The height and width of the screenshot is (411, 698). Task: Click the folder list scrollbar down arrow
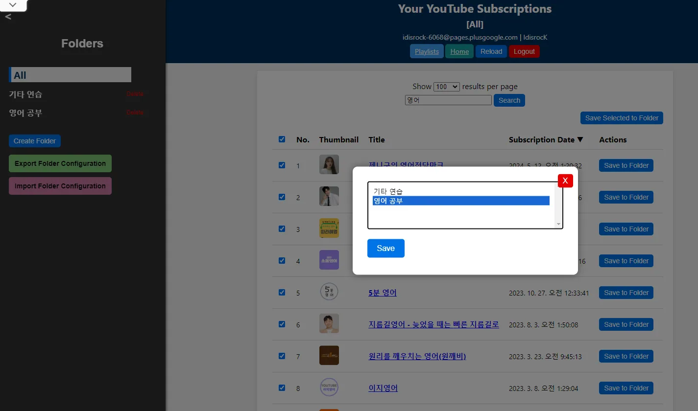point(558,224)
